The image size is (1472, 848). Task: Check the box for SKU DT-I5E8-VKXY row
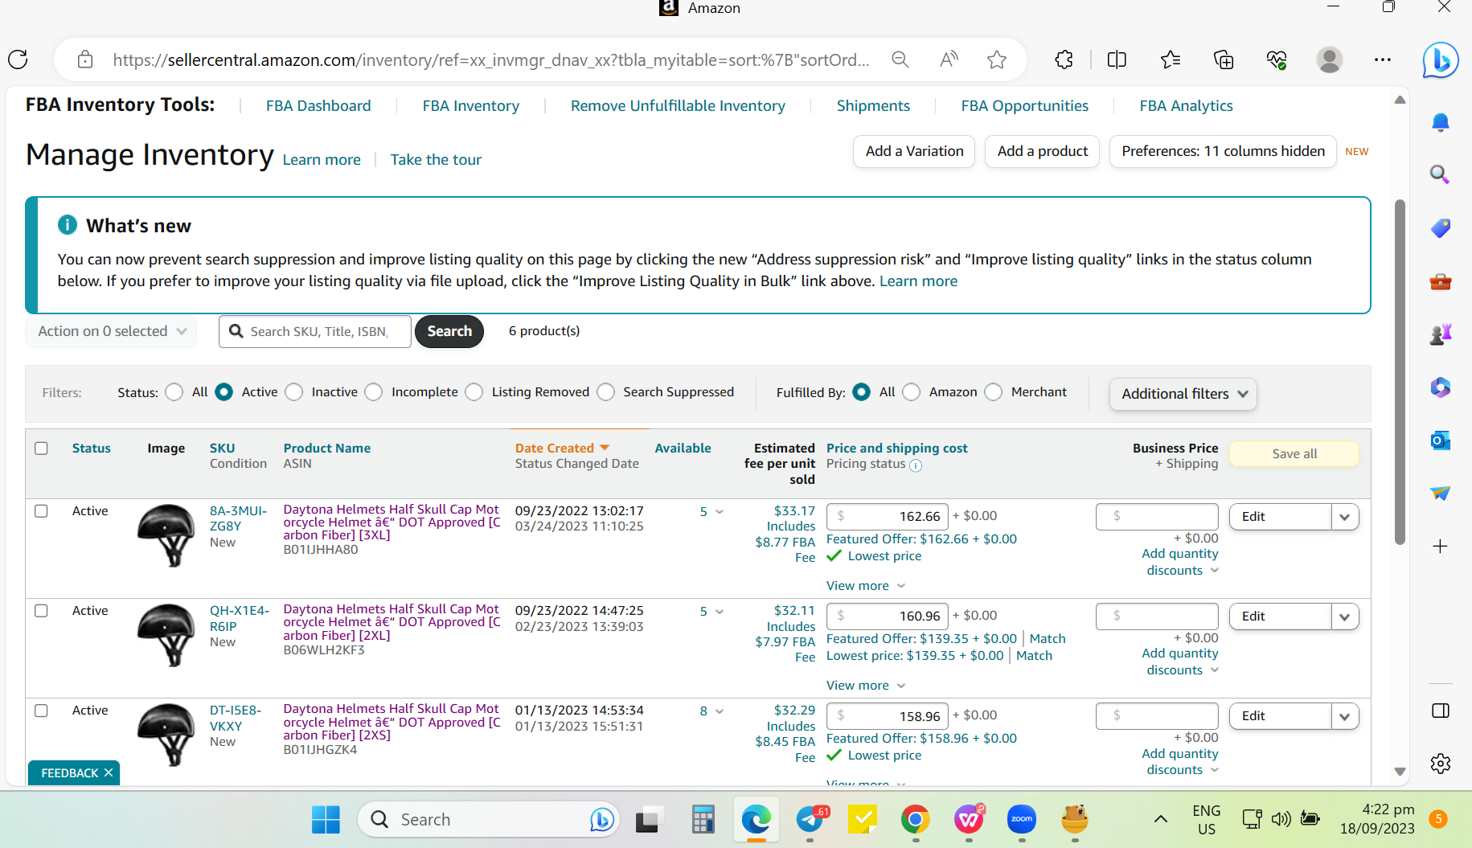coord(42,711)
